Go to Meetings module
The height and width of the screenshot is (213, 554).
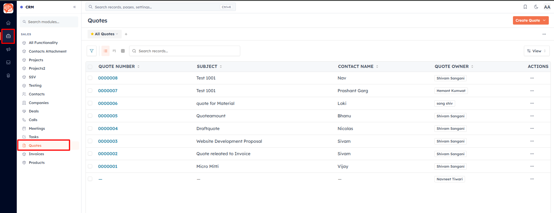point(37,129)
